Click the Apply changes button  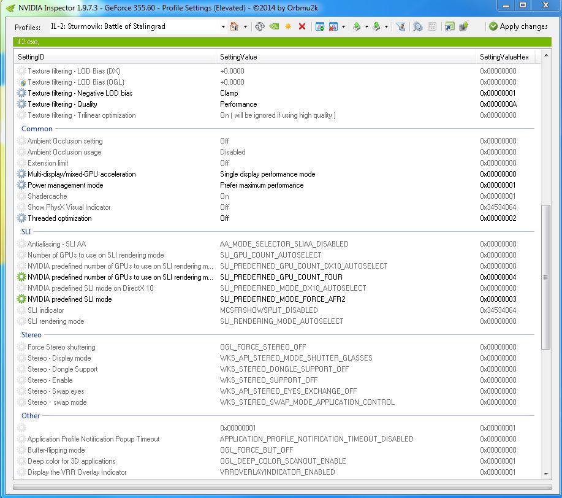point(518,26)
